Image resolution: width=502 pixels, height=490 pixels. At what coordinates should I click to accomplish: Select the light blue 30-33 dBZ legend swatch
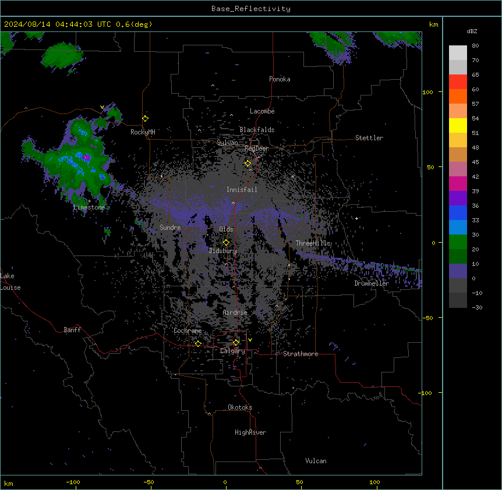458,227
